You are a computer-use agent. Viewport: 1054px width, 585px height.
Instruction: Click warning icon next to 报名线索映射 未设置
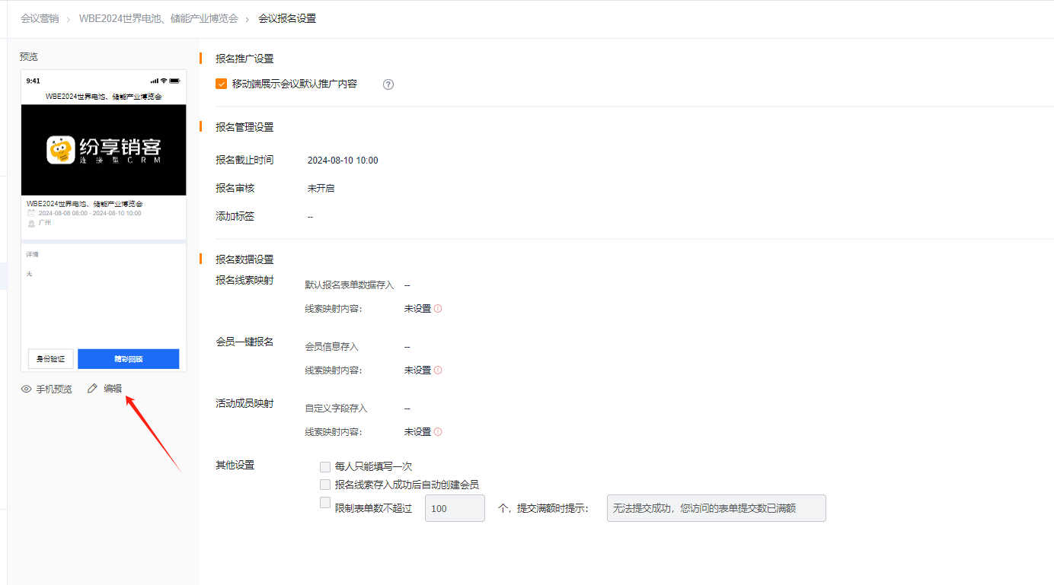click(x=438, y=309)
